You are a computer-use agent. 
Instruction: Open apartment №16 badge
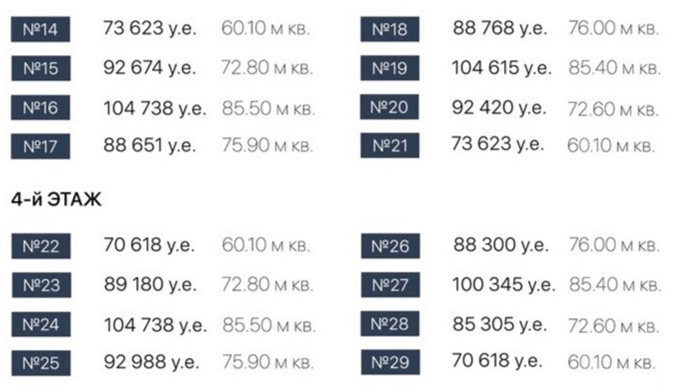40,108
